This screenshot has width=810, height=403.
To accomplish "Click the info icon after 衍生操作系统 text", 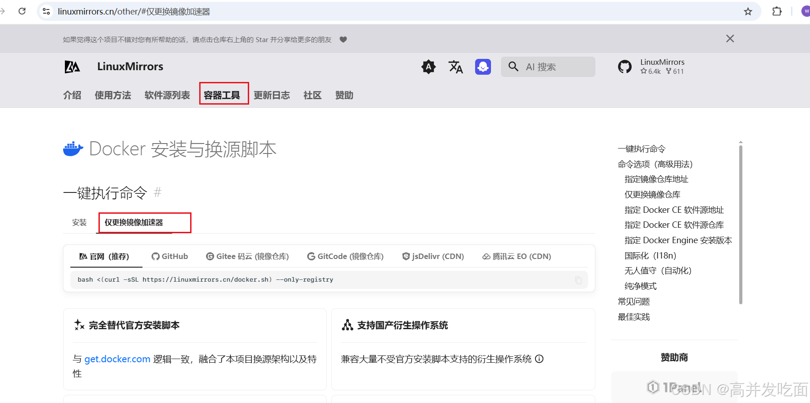I will click(x=539, y=359).
